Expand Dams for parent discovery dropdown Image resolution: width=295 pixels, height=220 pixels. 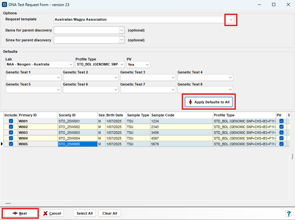click(121, 30)
